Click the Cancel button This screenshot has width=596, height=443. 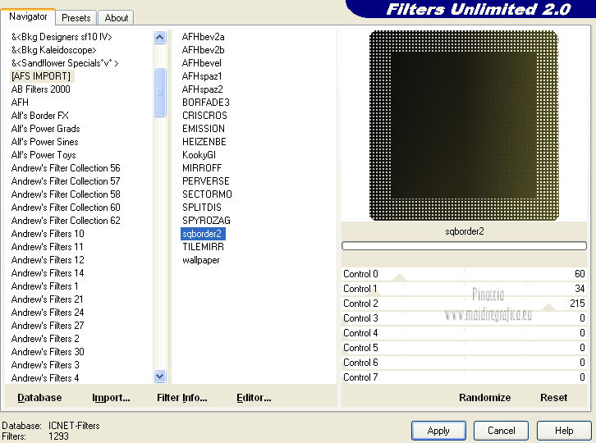coord(501,431)
